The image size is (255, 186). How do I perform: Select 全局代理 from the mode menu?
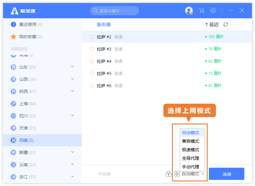coord(191,158)
